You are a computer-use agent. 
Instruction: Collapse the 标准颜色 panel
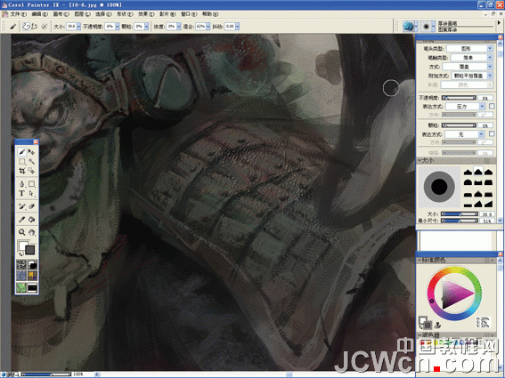[420, 260]
